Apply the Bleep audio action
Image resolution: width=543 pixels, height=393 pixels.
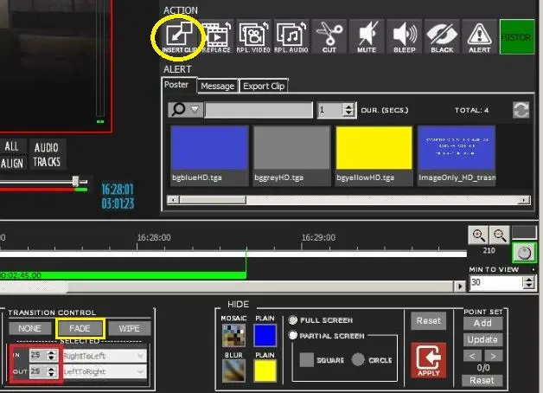405,36
